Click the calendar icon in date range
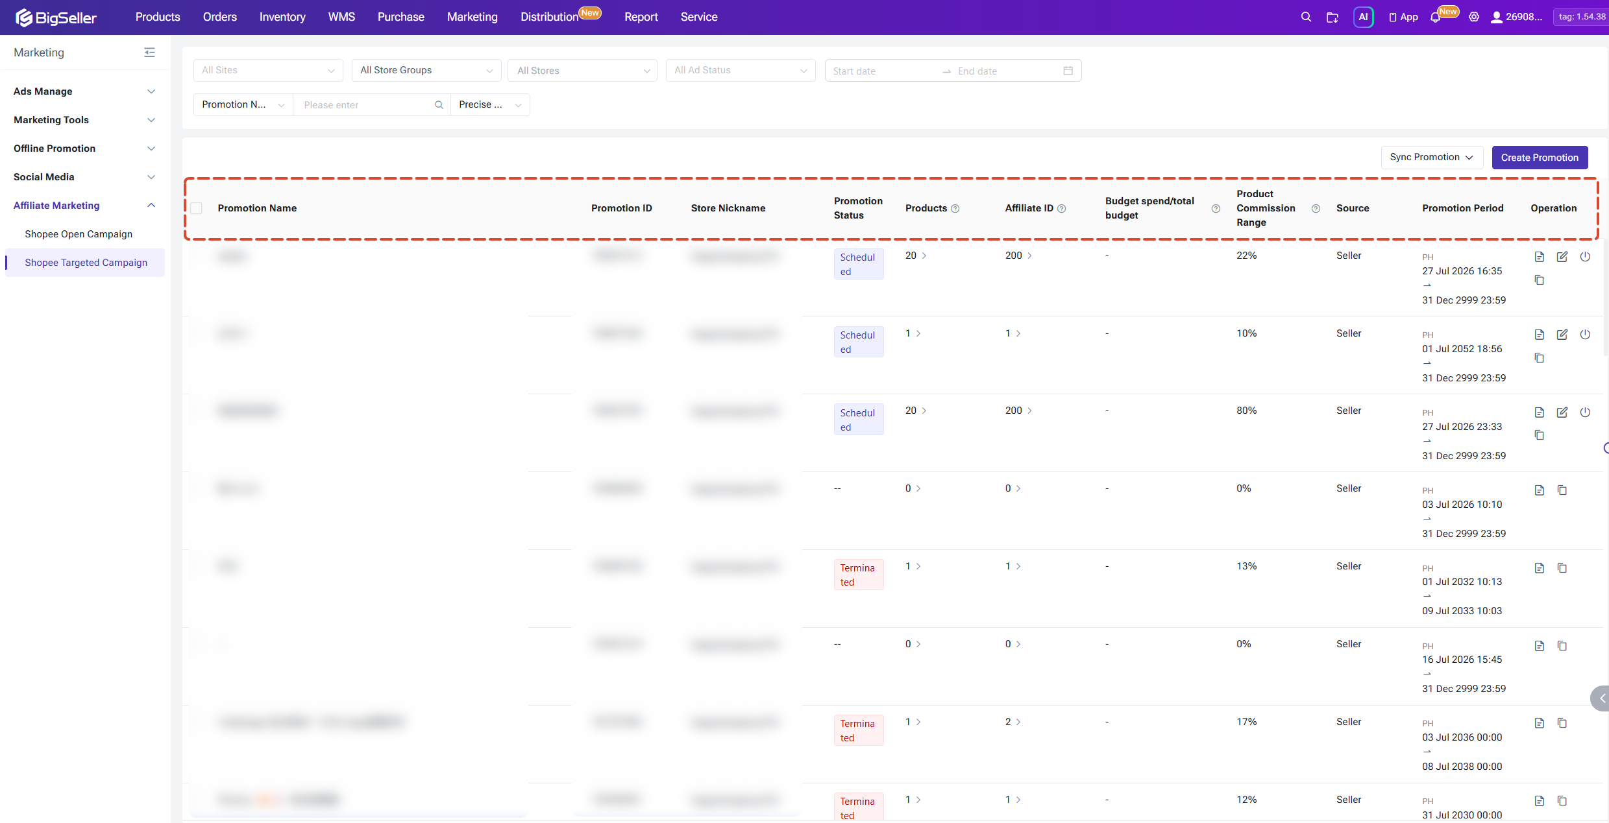This screenshot has width=1609, height=823. pos(1068,71)
